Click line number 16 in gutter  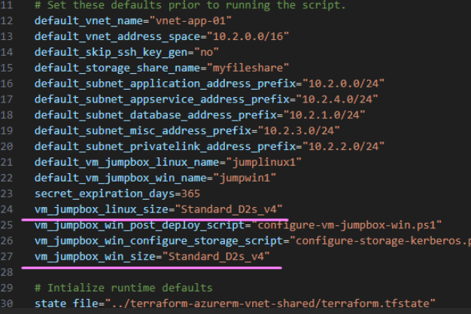click(6, 84)
